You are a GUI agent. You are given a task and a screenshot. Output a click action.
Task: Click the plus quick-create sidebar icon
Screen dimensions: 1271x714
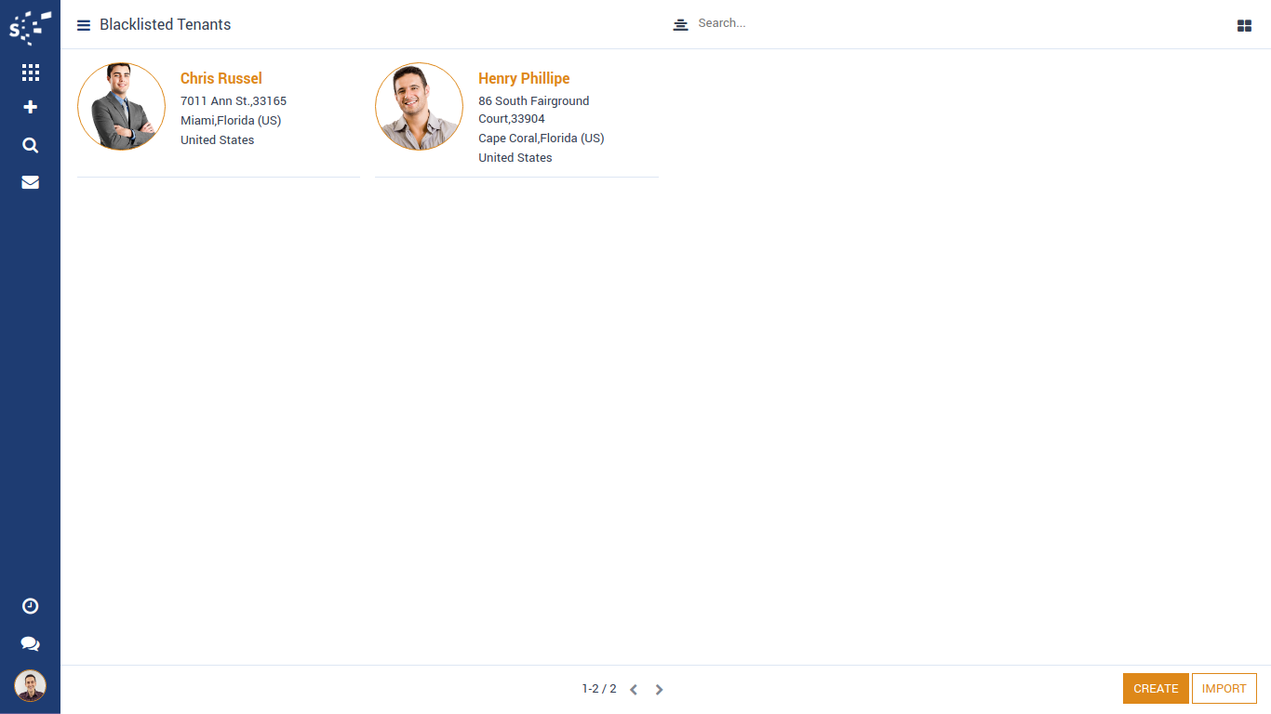click(x=30, y=108)
